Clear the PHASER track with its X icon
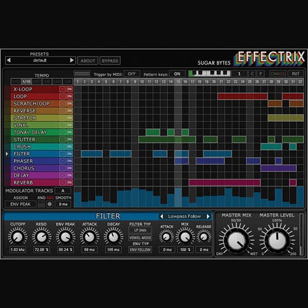Screen dimensions: 308x308 [62, 161]
